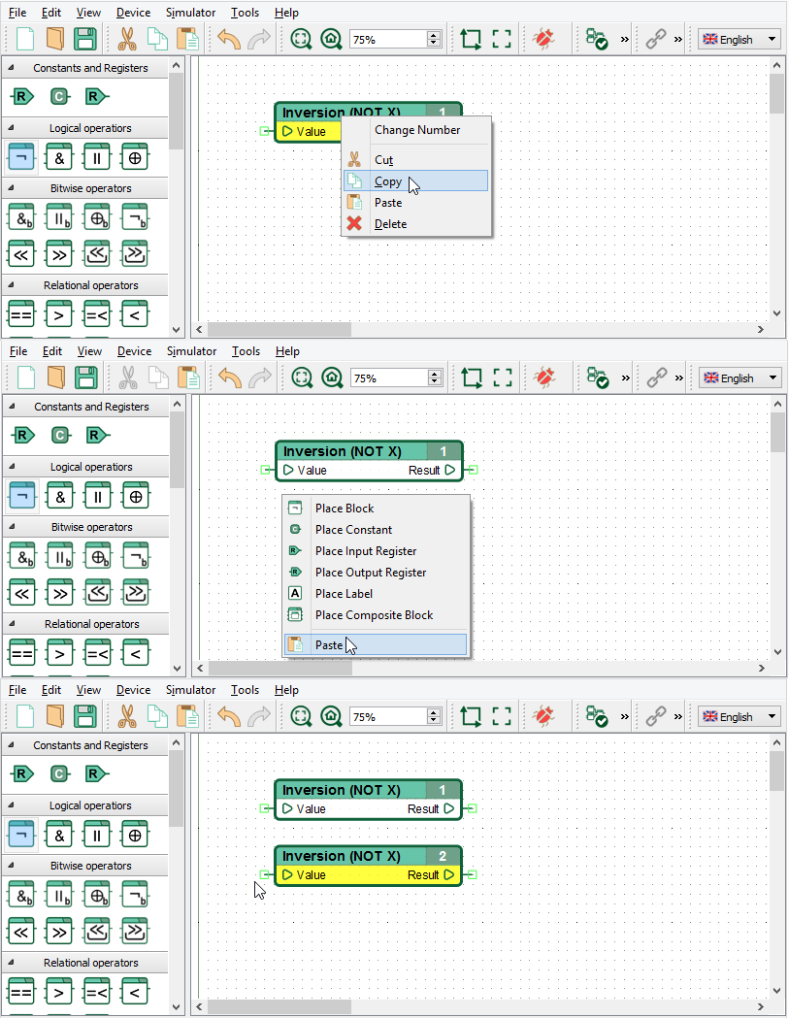Image resolution: width=789 pixels, height=1018 pixels.
Task: Pick highlighted NOT block in bottom window palette
Action: [x=21, y=835]
